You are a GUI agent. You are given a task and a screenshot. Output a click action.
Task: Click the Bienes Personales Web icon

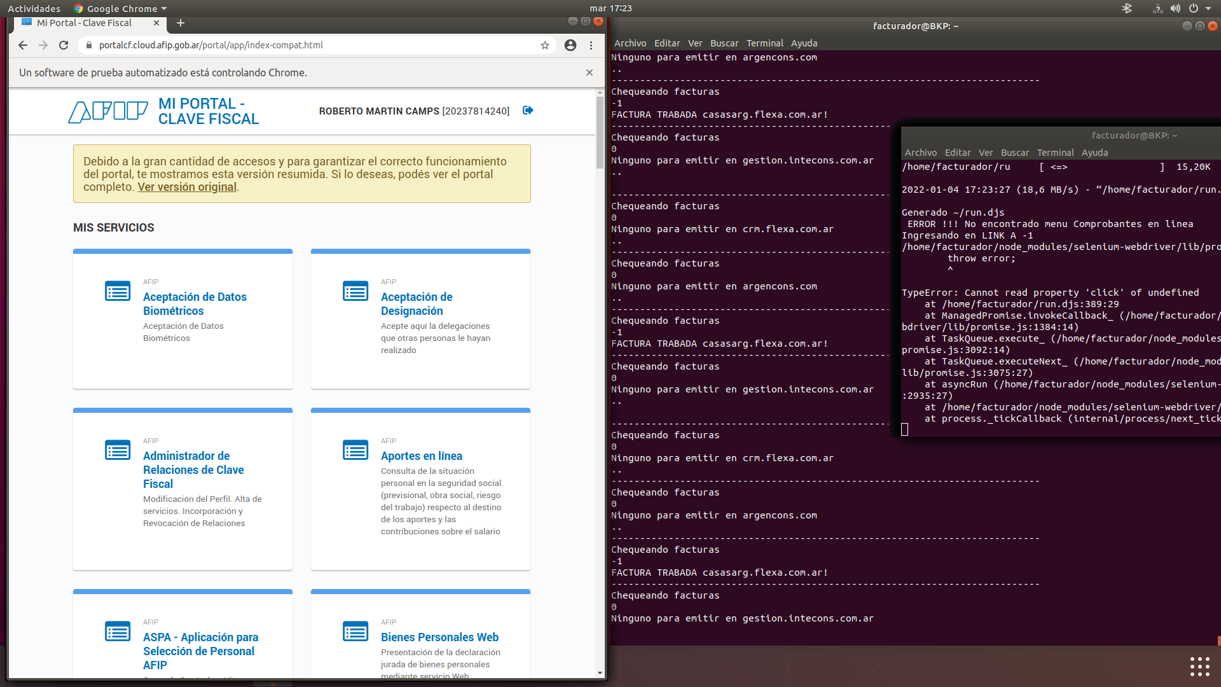point(355,632)
